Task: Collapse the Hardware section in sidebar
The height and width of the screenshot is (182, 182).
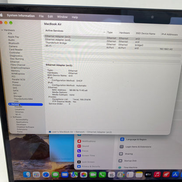Action: (x=2, y=30)
